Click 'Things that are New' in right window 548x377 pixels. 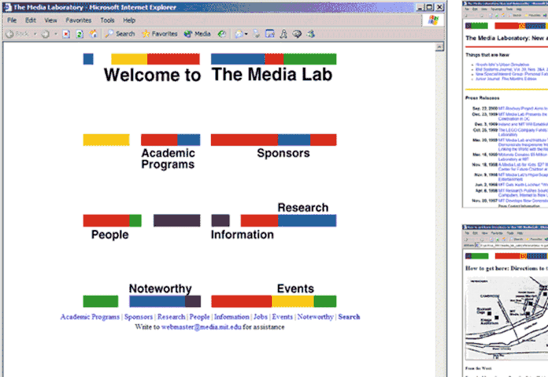[x=487, y=55]
